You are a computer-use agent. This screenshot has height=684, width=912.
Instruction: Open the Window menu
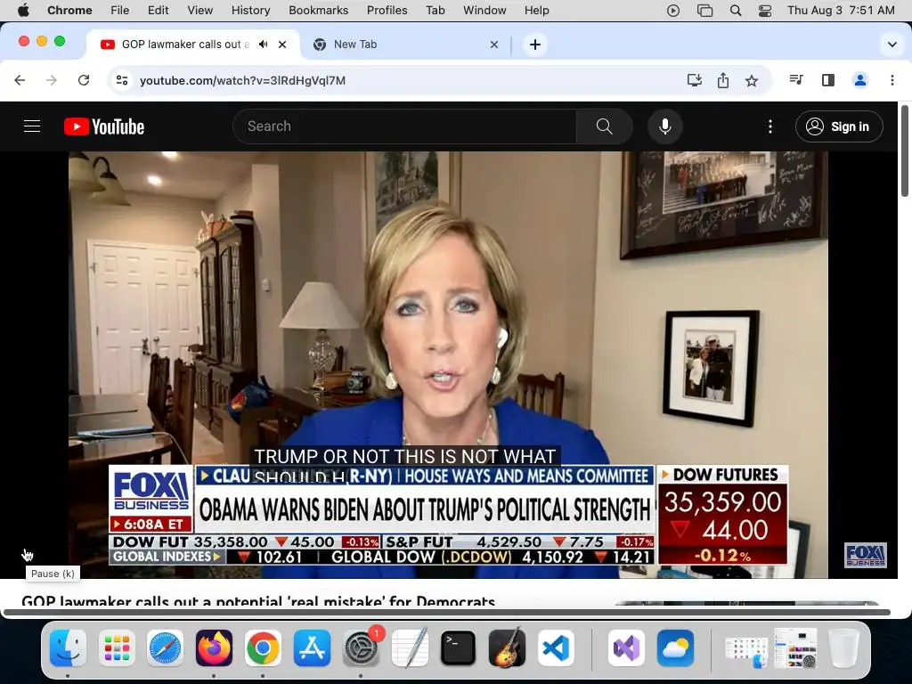tap(484, 11)
